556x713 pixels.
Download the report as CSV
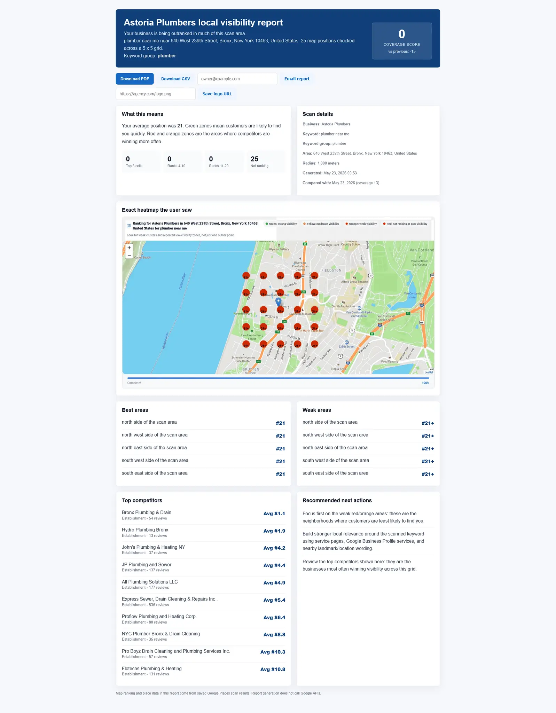pyautogui.click(x=175, y=79)
